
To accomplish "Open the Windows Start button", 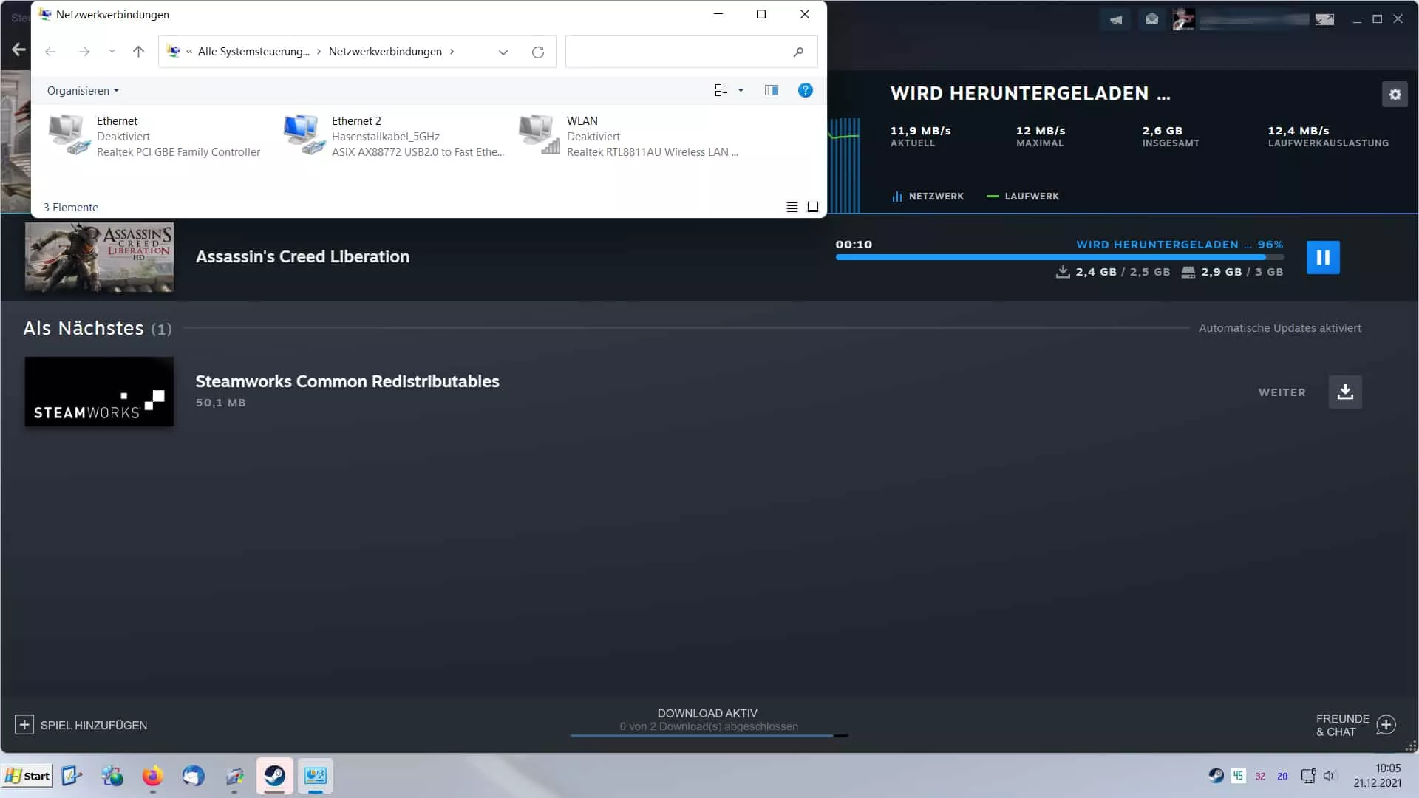I will pos(27,776).
